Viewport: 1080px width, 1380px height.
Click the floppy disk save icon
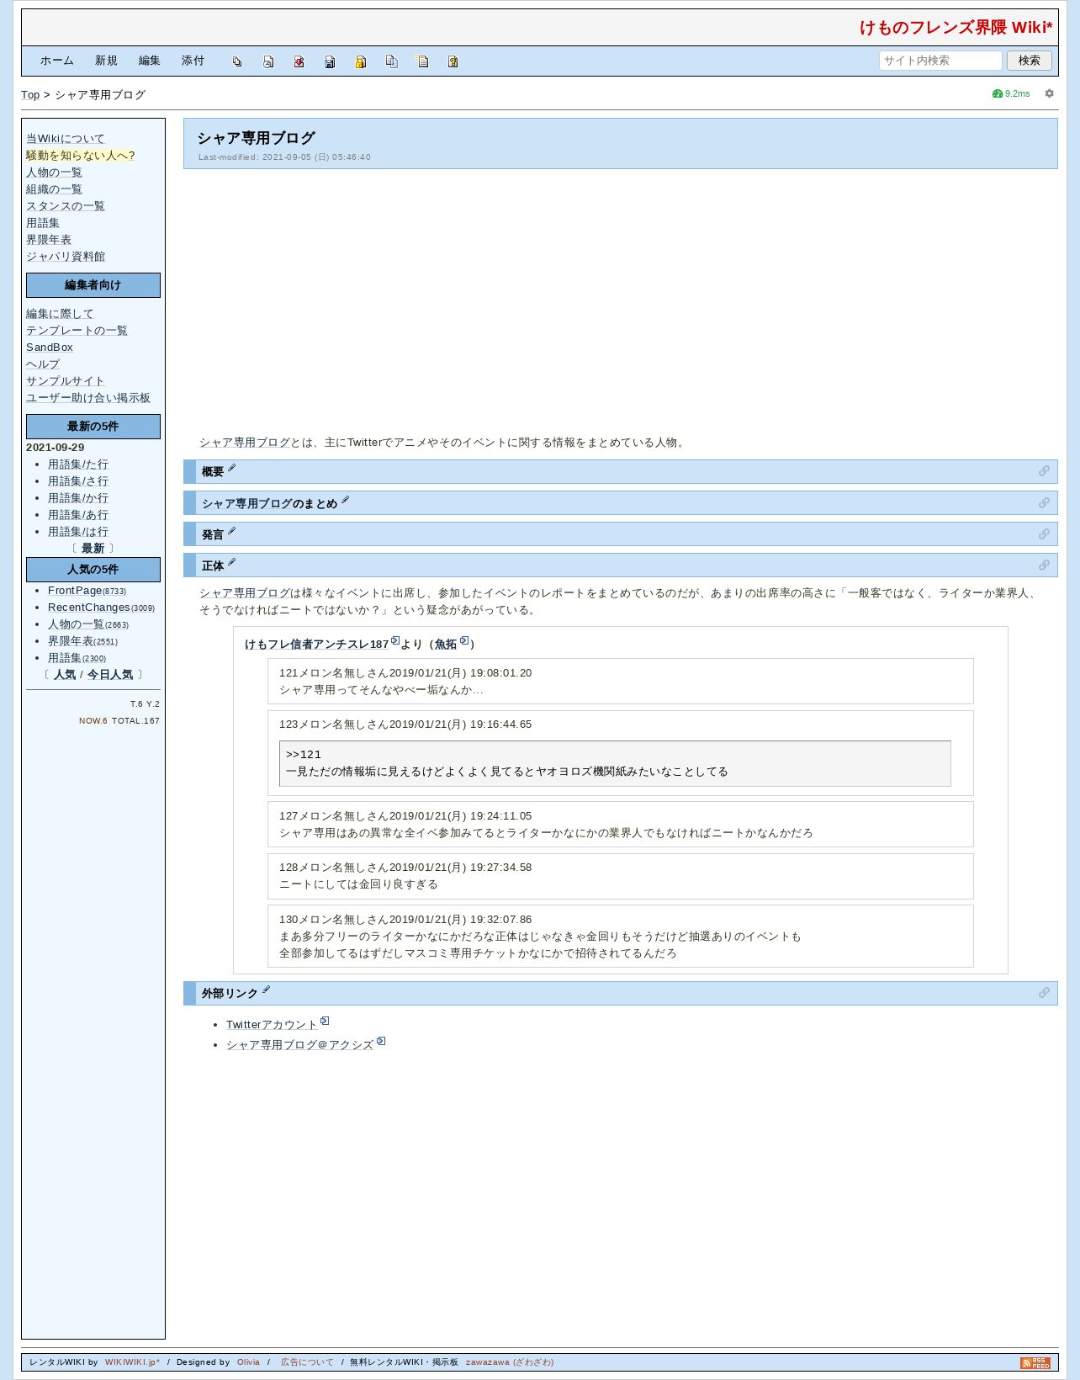[330, 61]
